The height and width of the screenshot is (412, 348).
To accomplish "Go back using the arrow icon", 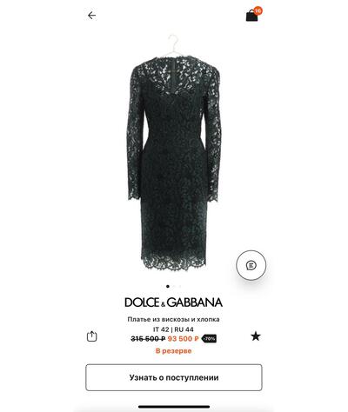I will 91,16.
